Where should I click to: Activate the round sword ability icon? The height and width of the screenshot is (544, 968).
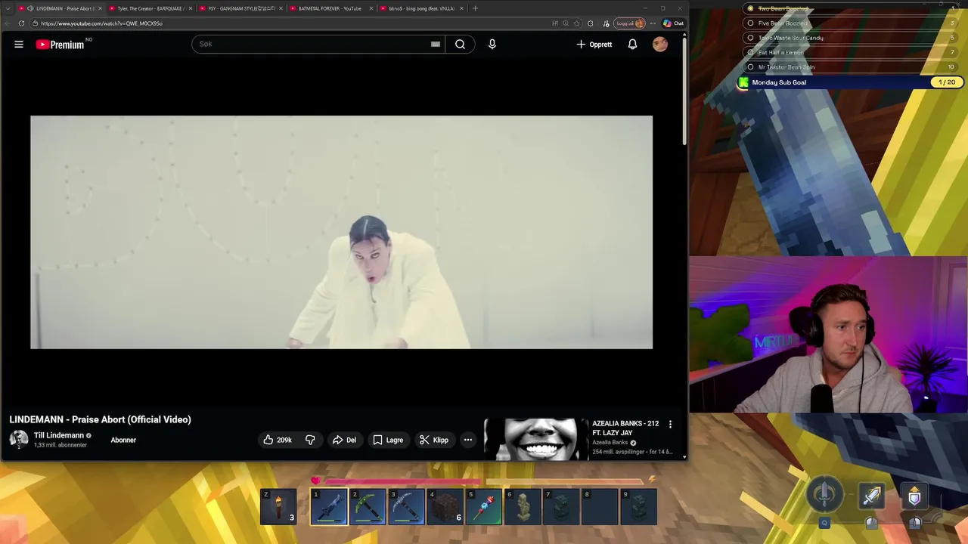(825, 495)
